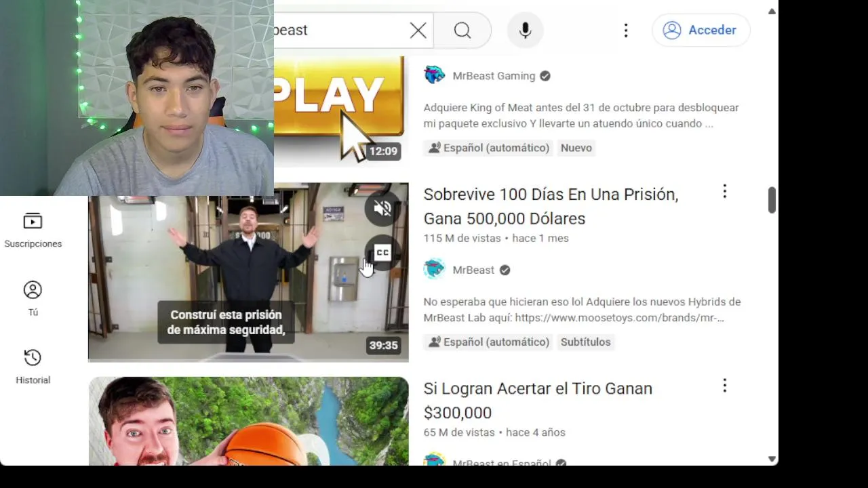Click the magnifying glass search button
The height and width of the screenshot is (488, 868).
pos(462,30)
